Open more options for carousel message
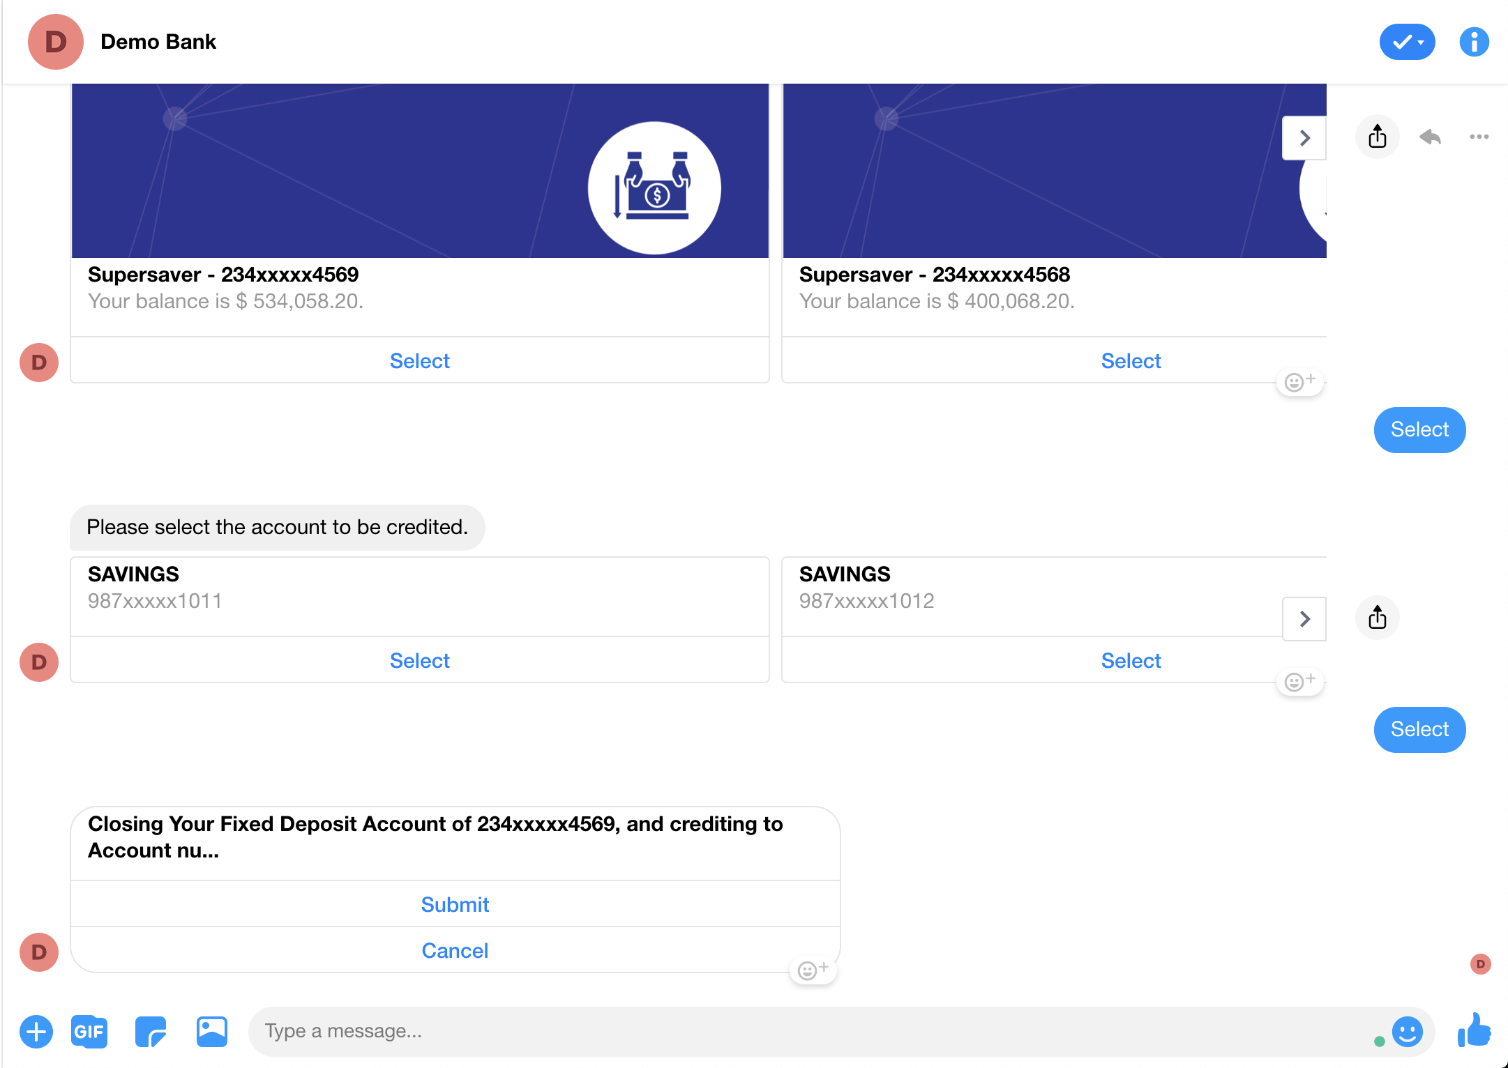Viewport: 1508px width, 1068px height. [1479, 137]
